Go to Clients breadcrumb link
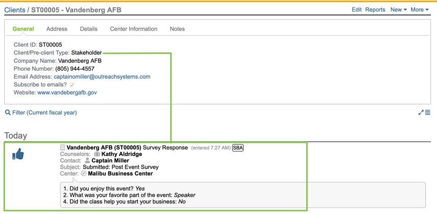Screen dimensions: 437x214 pos(15,10)
